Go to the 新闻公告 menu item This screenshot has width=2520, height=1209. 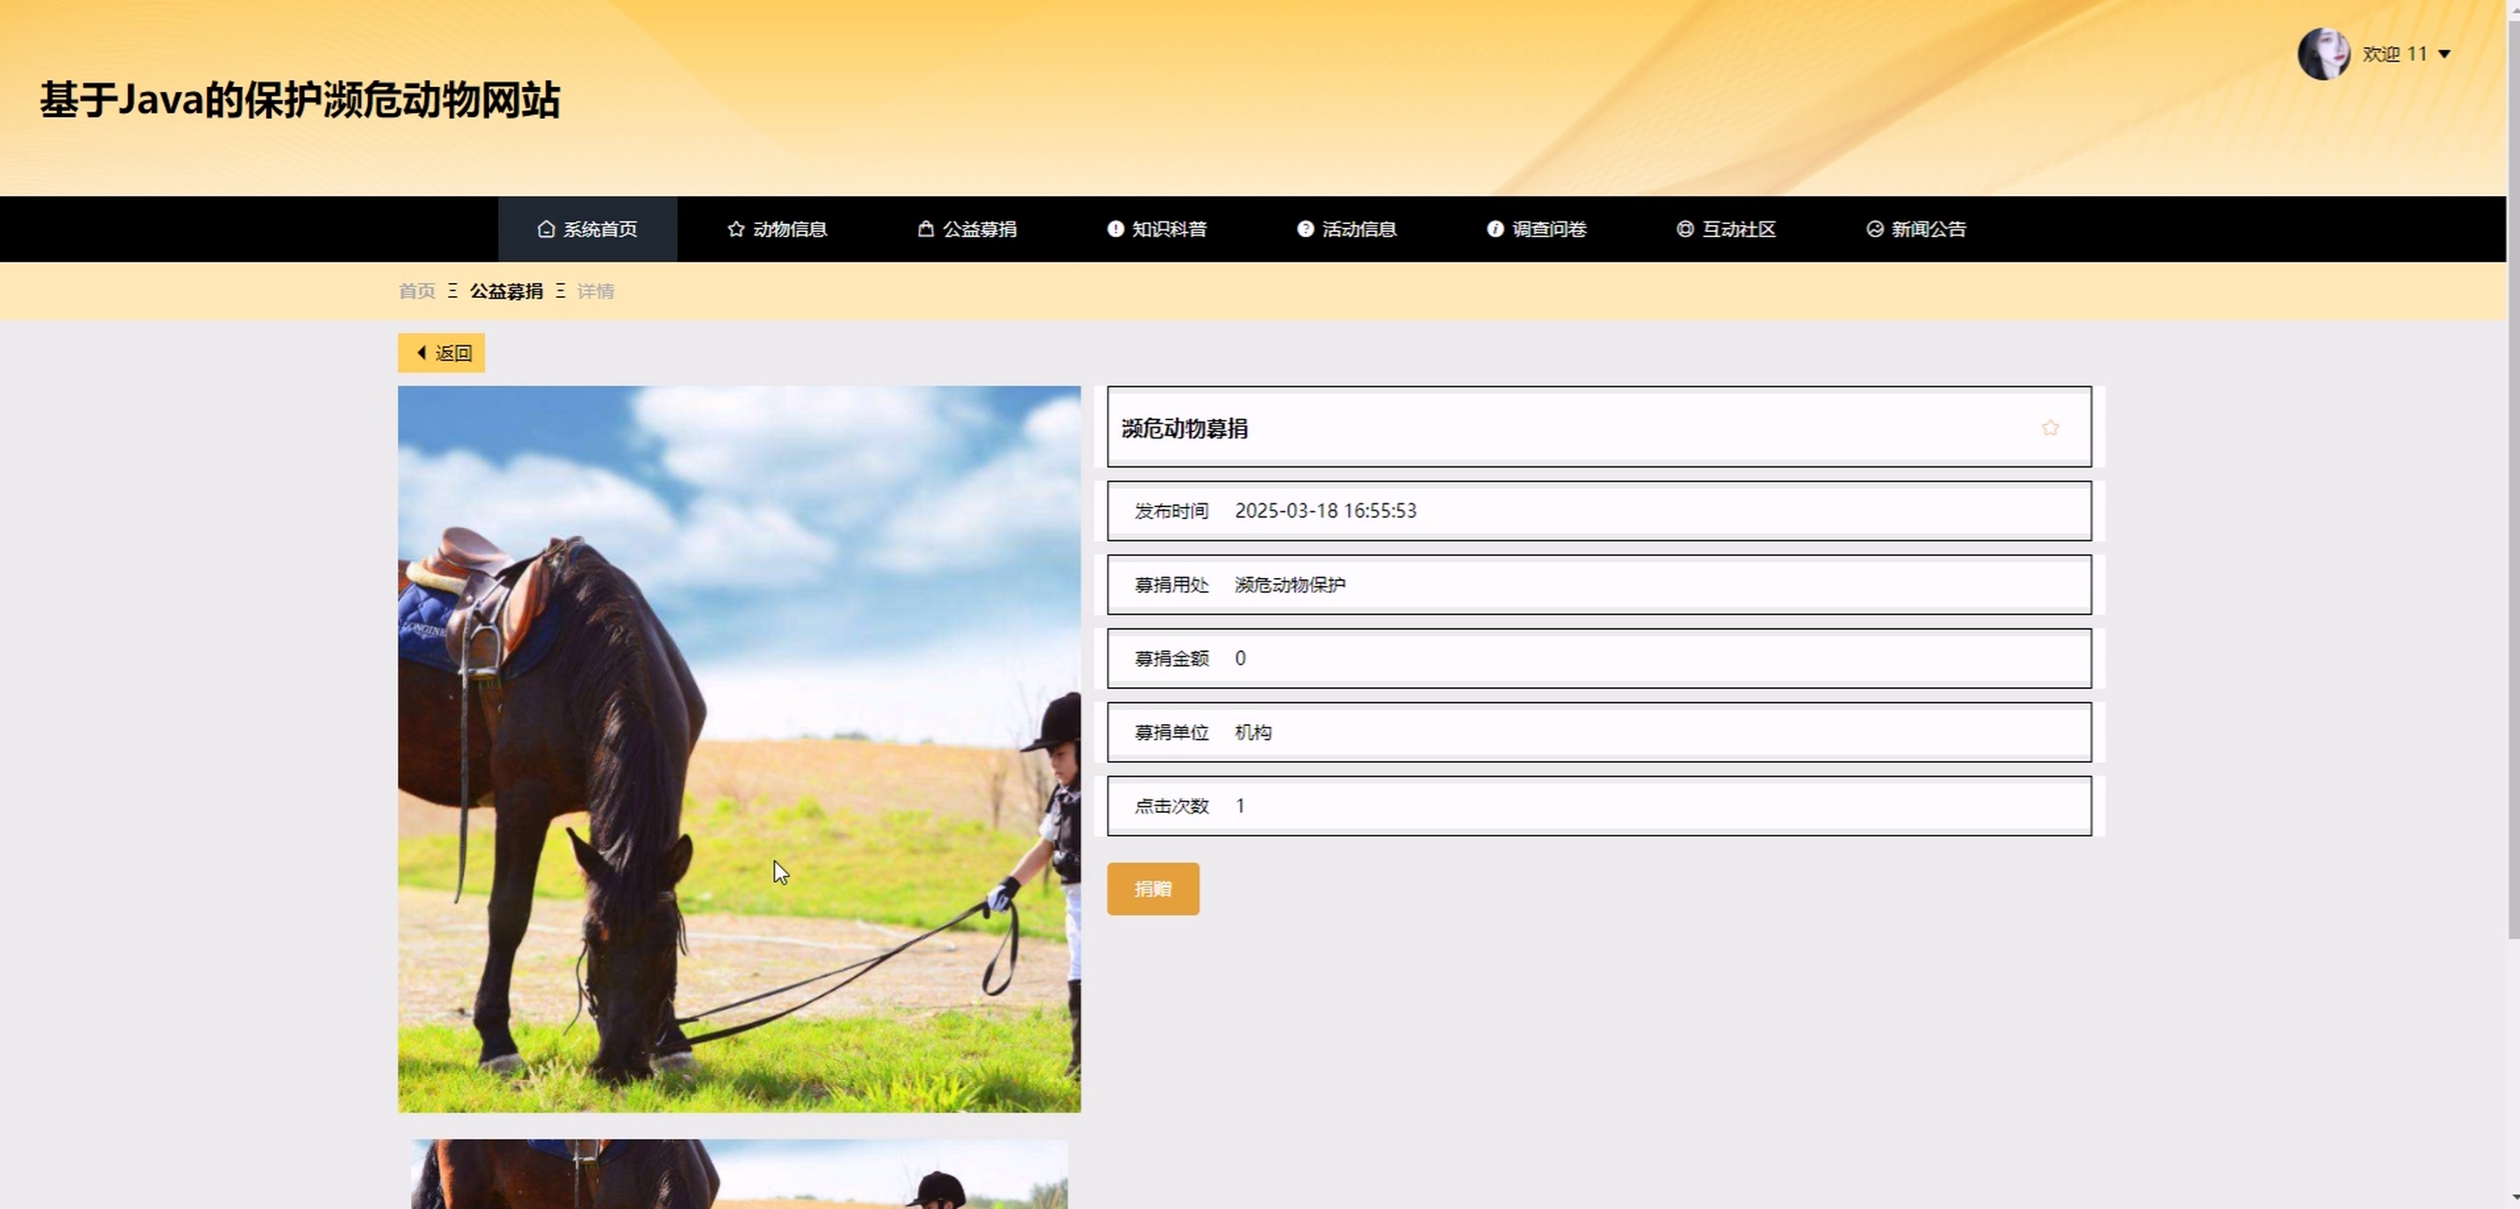pos(1928,229)
